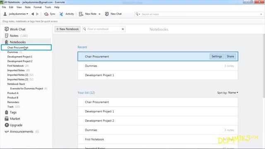Open the Activity feed icon
Viewport: 265px width, 149px height.
tap(61, 14)
